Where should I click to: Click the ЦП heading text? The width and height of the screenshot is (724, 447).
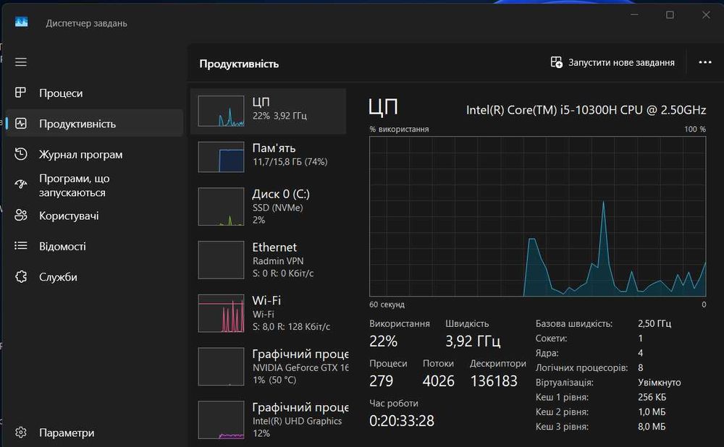point(383,108)
